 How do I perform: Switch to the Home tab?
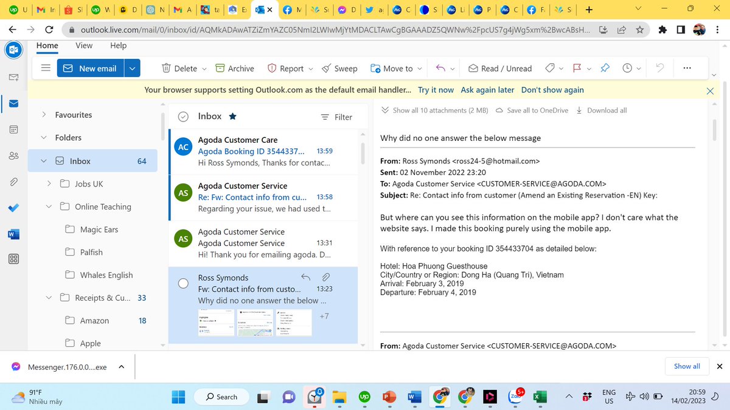tap(47, 46)
